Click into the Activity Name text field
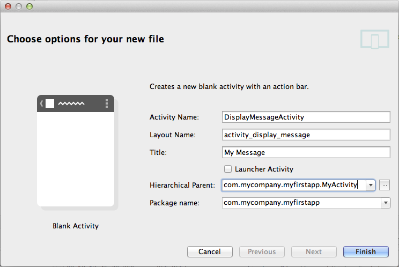399x267 pixels. point(306,117)
